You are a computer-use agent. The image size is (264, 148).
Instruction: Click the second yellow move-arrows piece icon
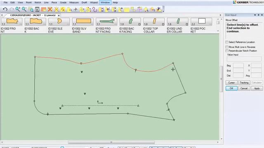[x=88, y=9]
